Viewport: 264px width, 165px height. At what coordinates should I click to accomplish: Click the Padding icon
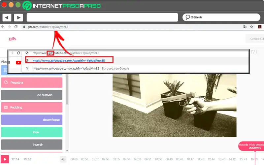click(x=6, y=107)
